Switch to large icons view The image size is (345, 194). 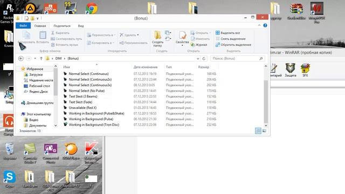pyautogui.click(x=264, y=131)
